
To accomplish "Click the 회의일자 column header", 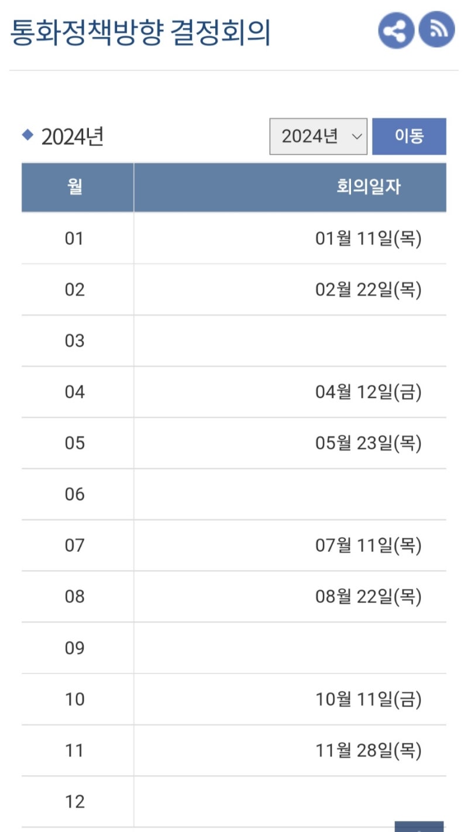I will [x=290, y=187].
